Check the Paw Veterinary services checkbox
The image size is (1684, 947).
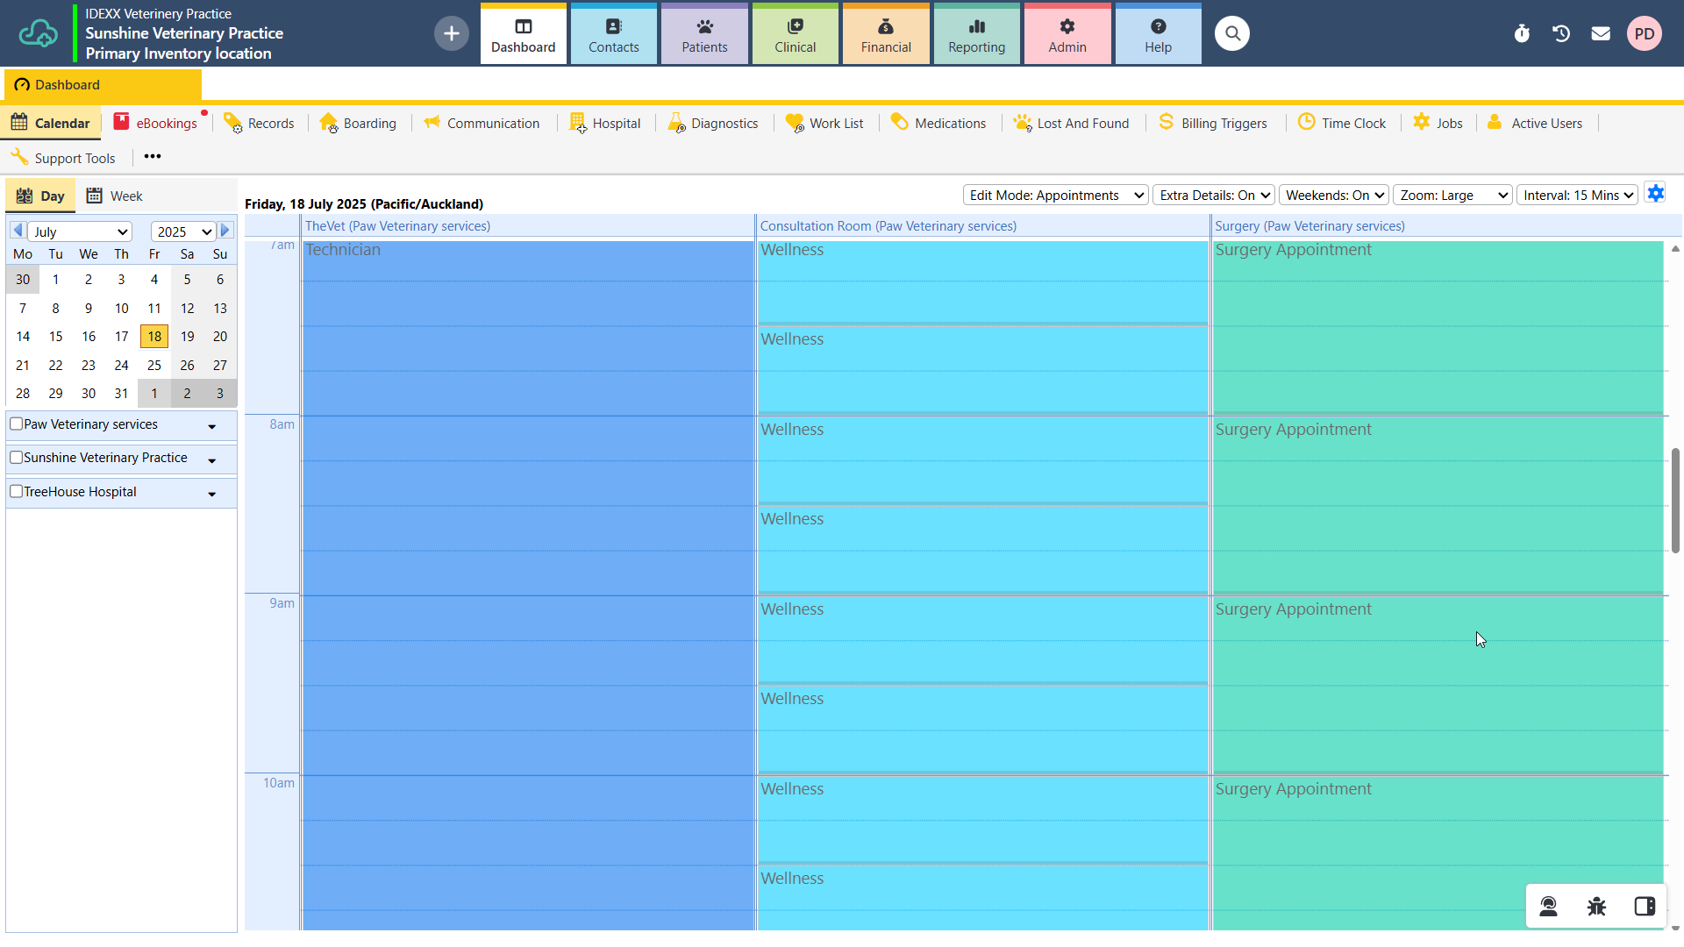coord(16,424)
